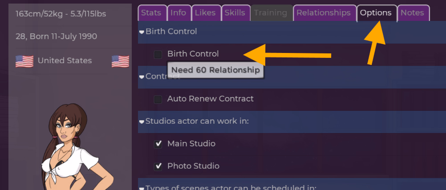Collapse Types of scenes section
The image size is (446, 190).
coord(142,188)
